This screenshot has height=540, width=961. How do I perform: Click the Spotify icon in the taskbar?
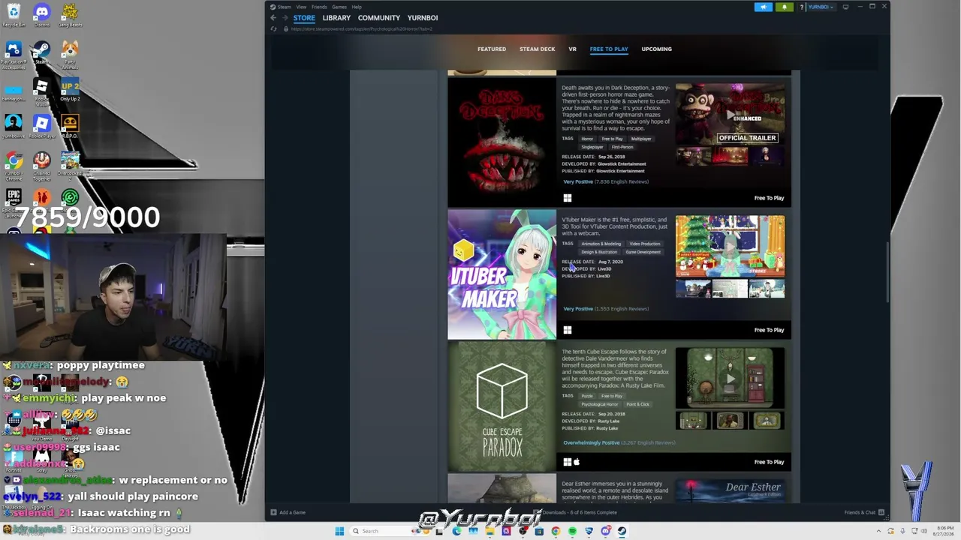pyautogui.click(x=572, y=531)
